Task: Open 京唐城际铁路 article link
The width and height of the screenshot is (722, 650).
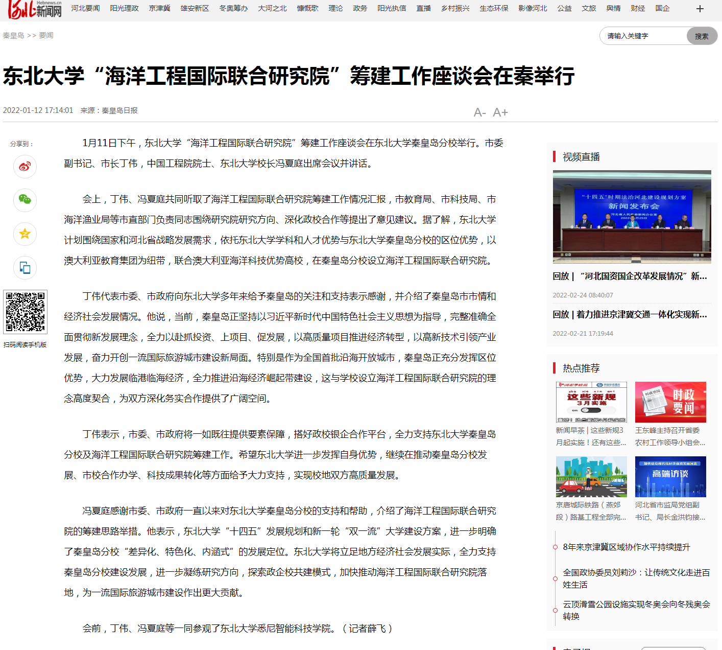Action: point(591,511)
